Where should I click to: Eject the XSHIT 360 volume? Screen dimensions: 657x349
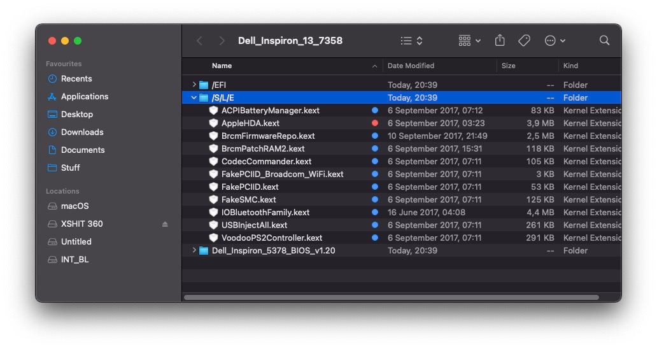point(165,224)
